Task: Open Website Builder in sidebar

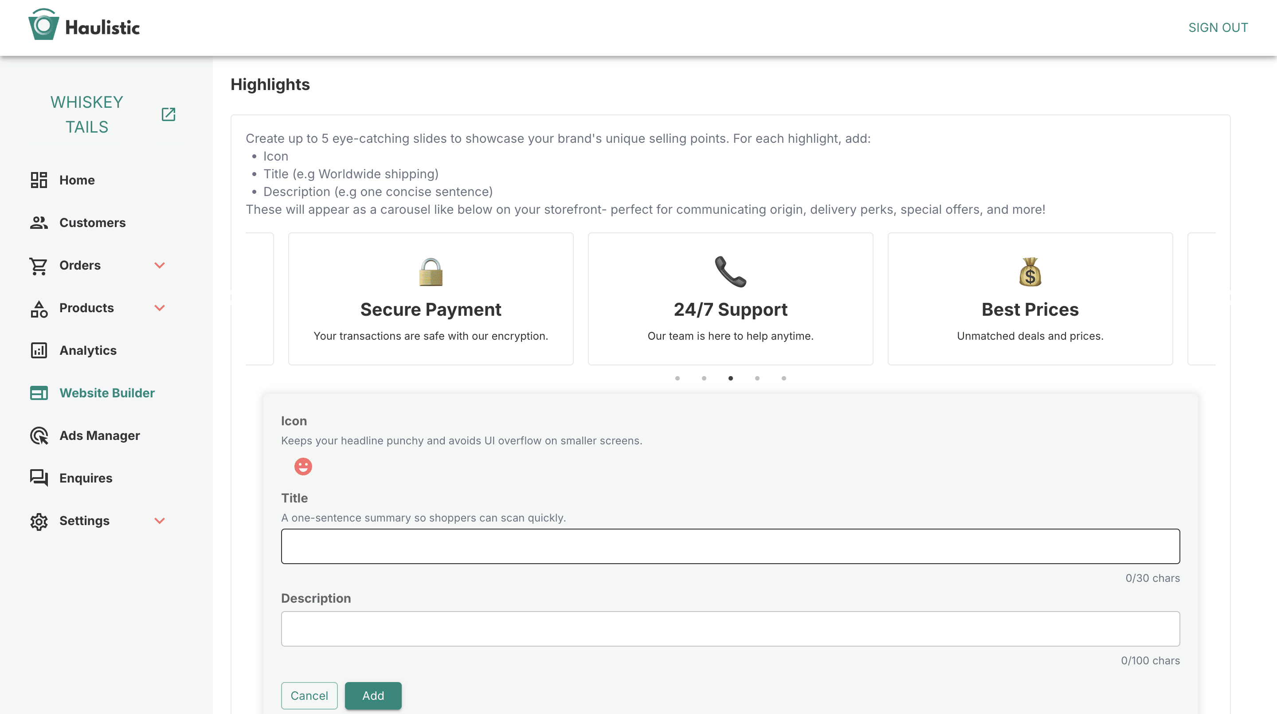Action: coord(106,393)
